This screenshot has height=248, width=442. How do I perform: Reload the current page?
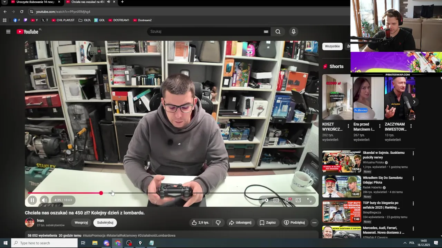click(x=21, y=12)
